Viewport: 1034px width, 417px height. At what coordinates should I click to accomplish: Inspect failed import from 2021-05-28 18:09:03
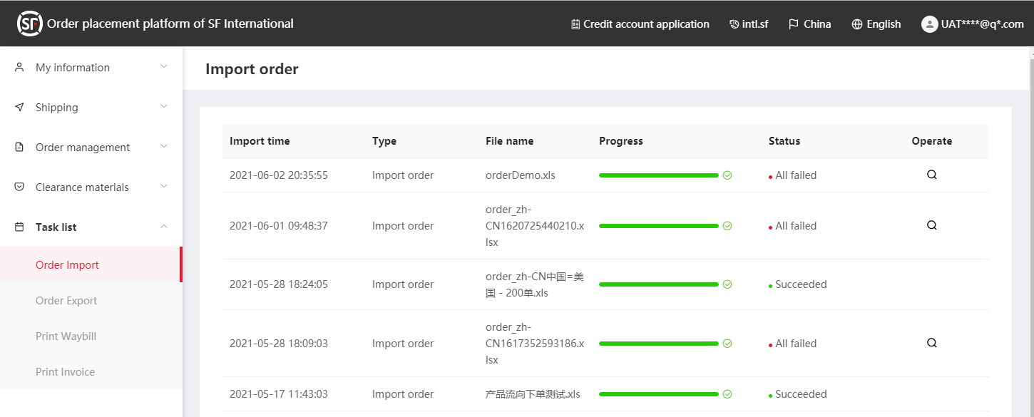tap(931, 343)
